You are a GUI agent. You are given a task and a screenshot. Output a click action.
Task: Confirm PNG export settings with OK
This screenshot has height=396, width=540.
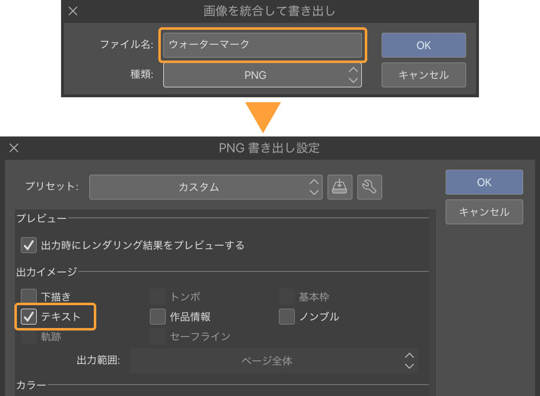click(x=484, y=182)
